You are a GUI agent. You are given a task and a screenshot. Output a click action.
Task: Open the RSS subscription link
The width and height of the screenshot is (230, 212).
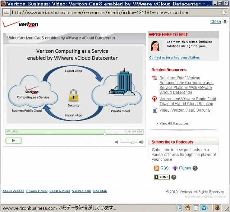click(x=165, y=168)
